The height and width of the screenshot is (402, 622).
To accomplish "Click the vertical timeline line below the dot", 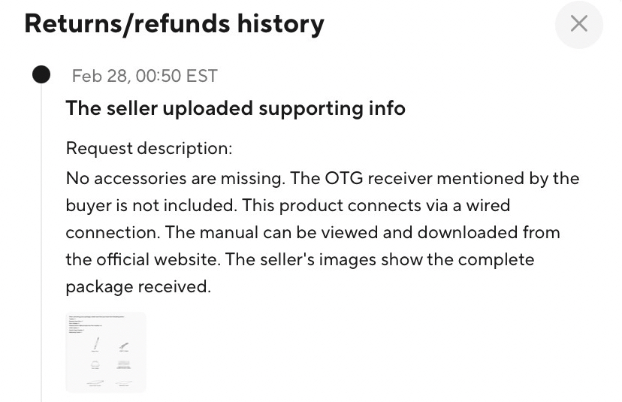I will pos(41,225).
